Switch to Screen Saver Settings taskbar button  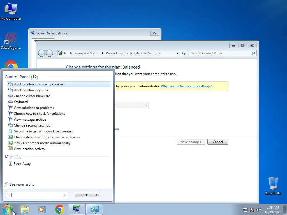point(77,209)
